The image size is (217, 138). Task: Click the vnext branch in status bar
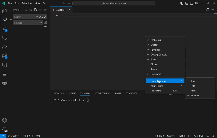[x=12, y=136]
